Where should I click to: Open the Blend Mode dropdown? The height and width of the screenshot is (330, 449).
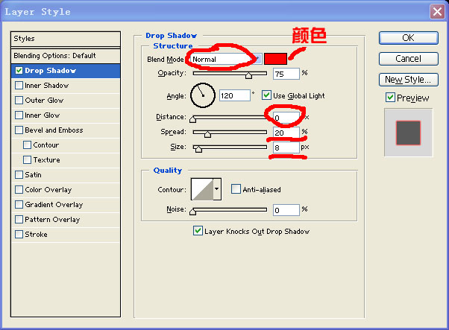pyautogui.click(x=226, y=59)
